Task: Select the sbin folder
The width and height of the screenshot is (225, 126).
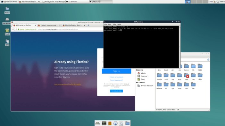Action: (x=200, y=77)
